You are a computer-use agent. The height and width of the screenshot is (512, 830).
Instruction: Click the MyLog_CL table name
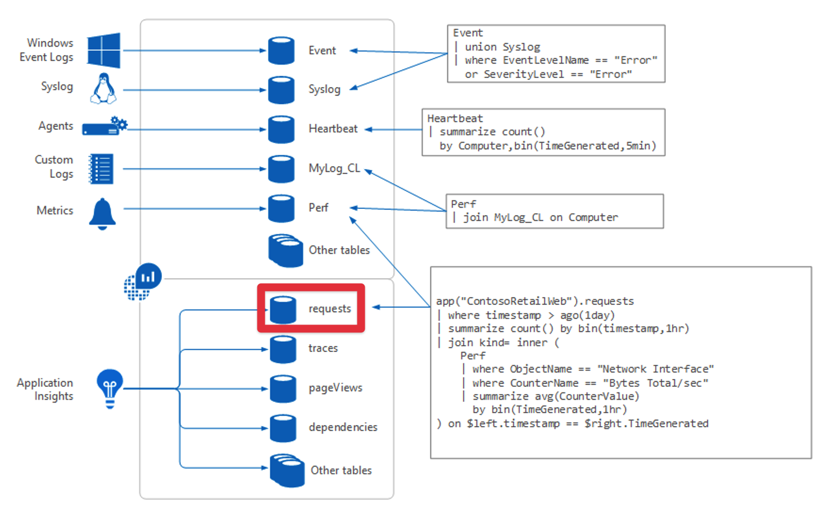click(x=334, y=168)
